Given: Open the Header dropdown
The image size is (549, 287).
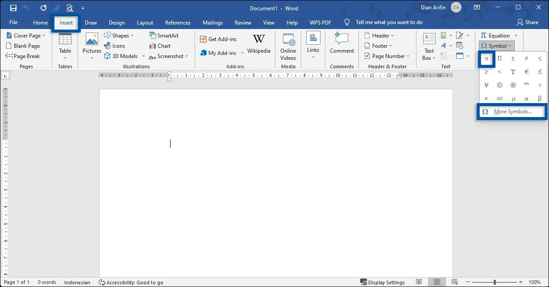Looking at the screenshot, I should (379, 35).
